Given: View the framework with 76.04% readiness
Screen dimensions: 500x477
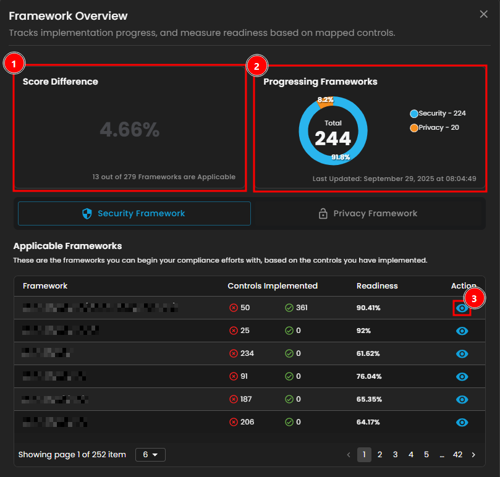Looking at the screenshot, I should pos(462,377).
